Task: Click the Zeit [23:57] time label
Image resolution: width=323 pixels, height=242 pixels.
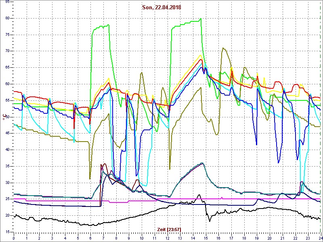Action: [169, 229]
